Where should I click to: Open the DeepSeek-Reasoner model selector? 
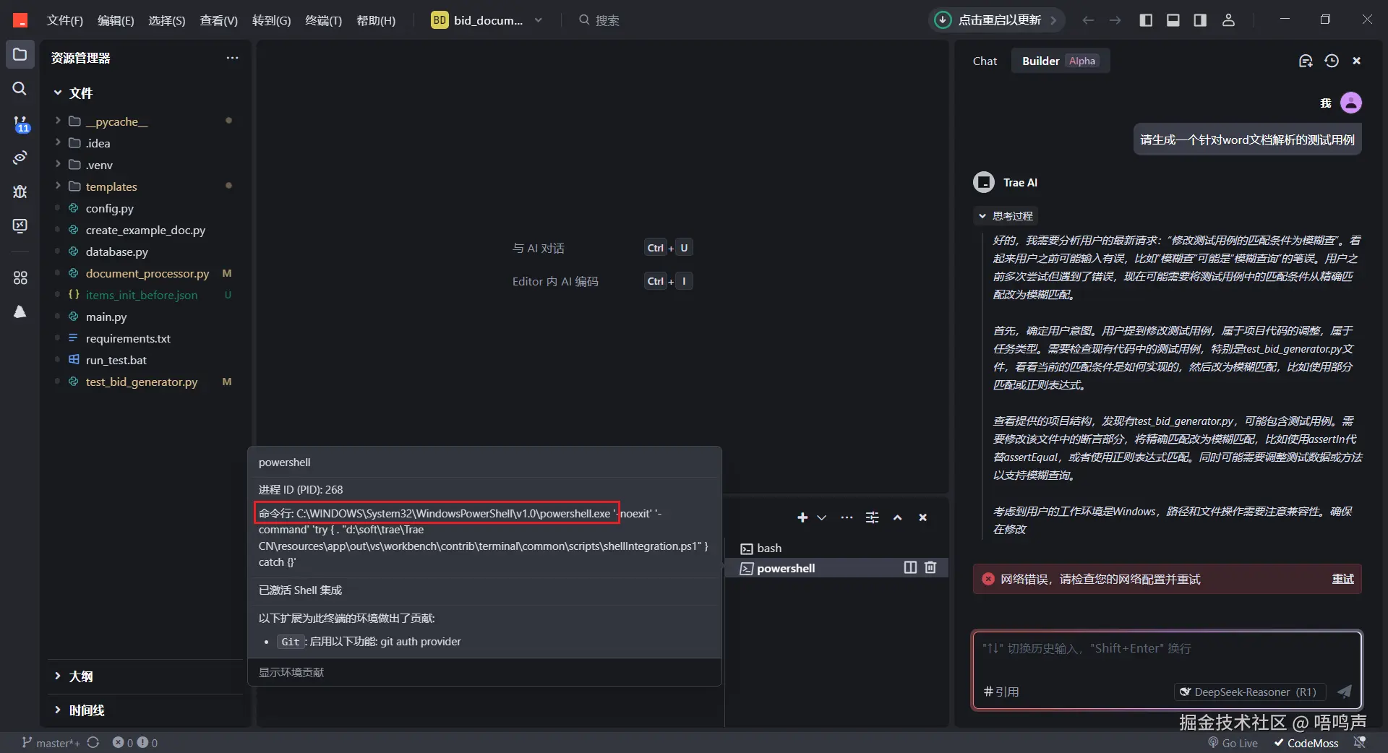click(x=1248, y=692)
